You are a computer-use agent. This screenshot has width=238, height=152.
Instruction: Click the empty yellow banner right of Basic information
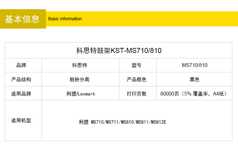(x=159, y=19)
